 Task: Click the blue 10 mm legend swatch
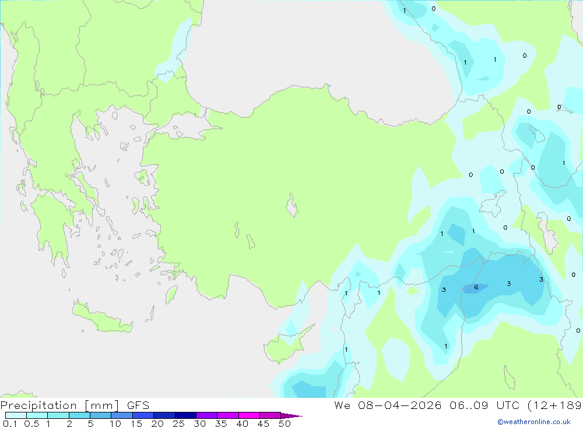click(122, 415)
